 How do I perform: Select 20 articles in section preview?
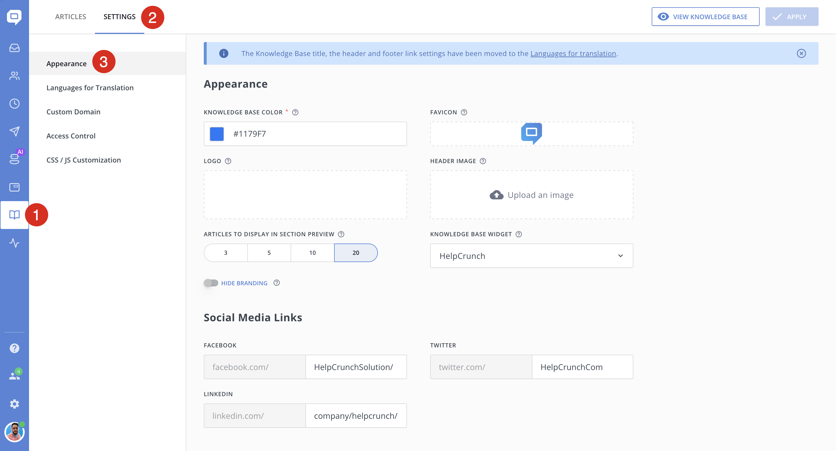pos(356,253)
